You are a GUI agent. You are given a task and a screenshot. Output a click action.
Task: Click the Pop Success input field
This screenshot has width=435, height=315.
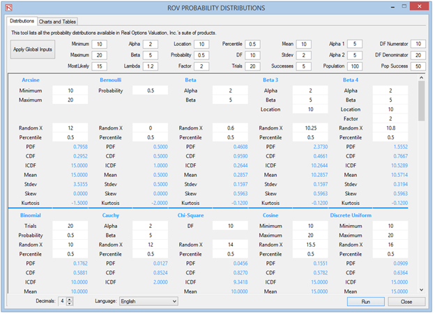point(418,66)
